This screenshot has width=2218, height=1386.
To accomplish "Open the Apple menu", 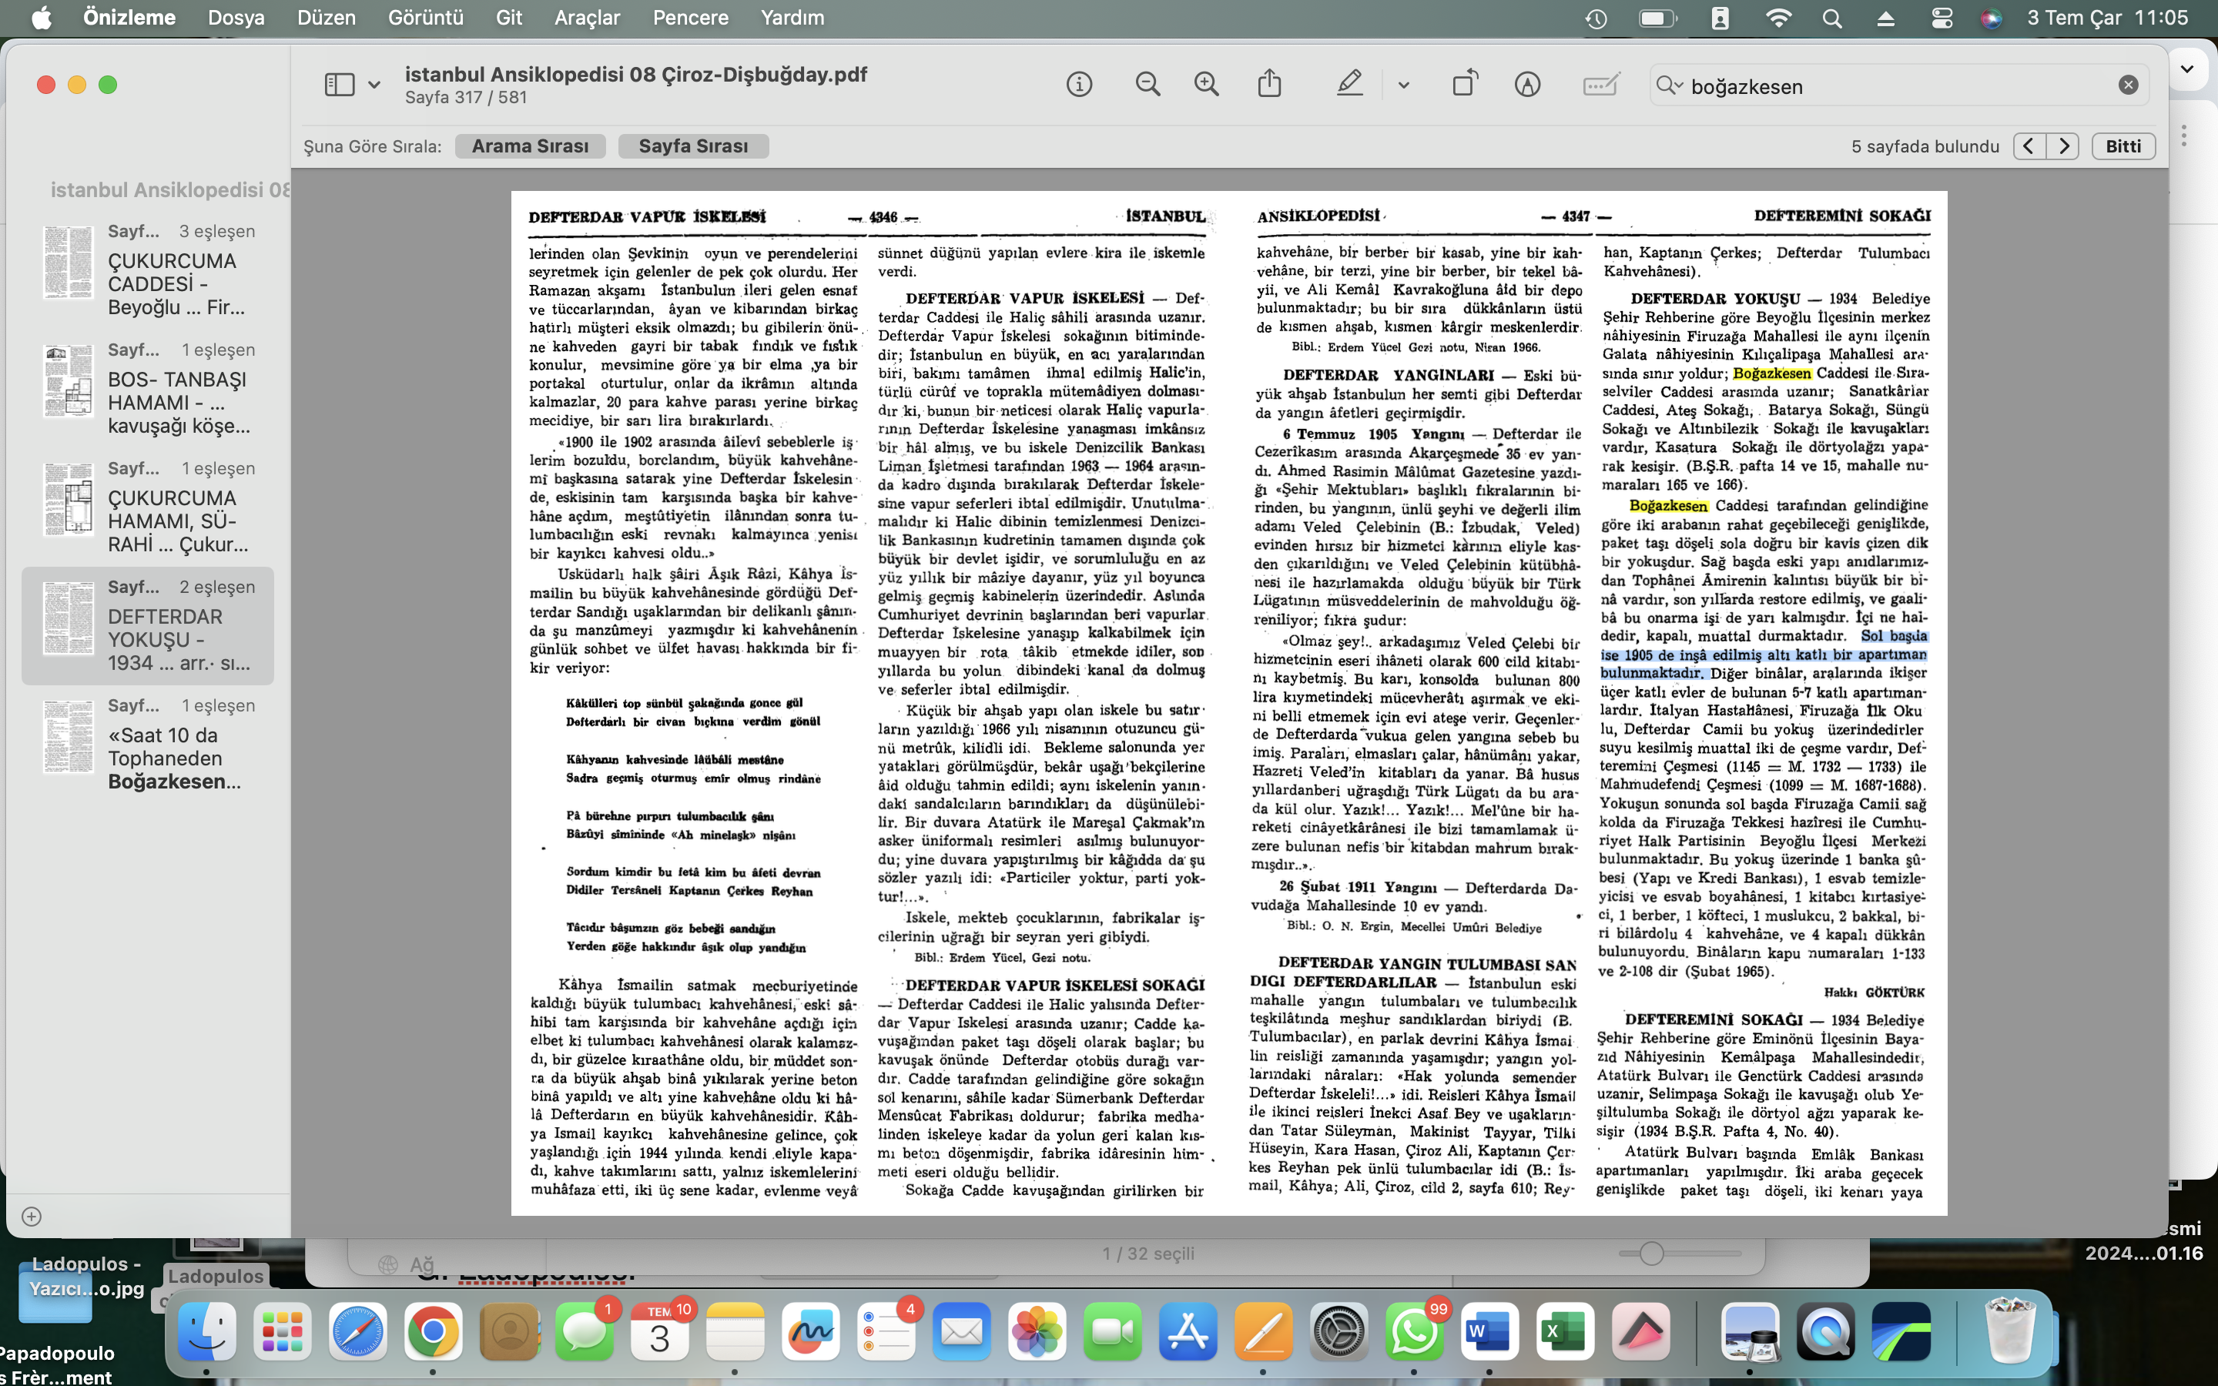I will (x=42, y=18).
